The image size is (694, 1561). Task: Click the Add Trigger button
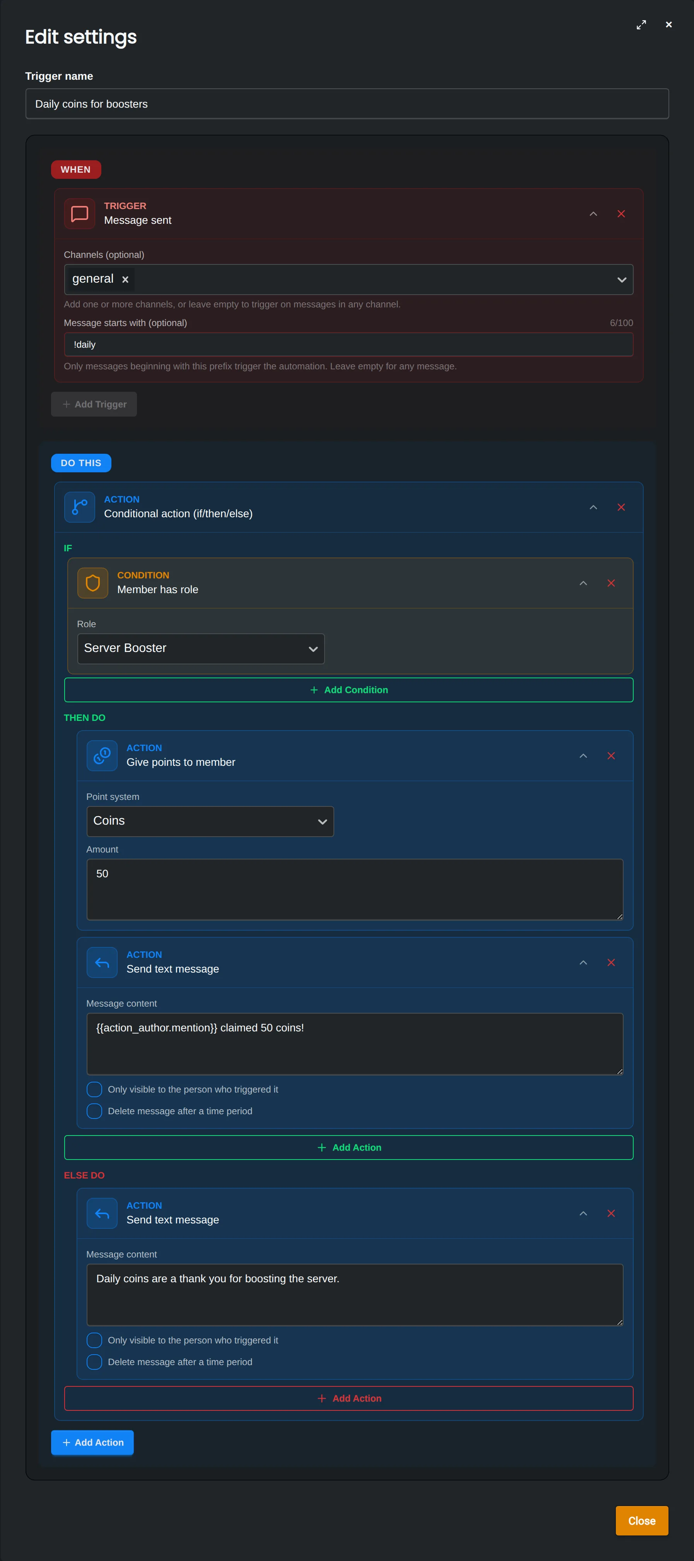94,404
